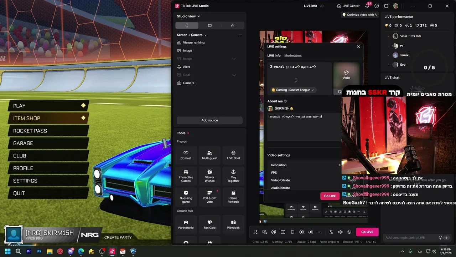
Task: Toggle the speaker audio output
Action: point(340,232)
